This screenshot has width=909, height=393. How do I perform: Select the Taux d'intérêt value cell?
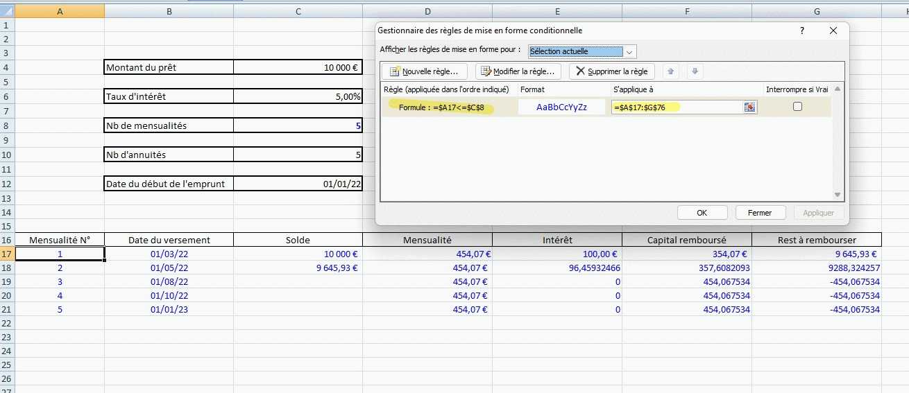(298, 97)
